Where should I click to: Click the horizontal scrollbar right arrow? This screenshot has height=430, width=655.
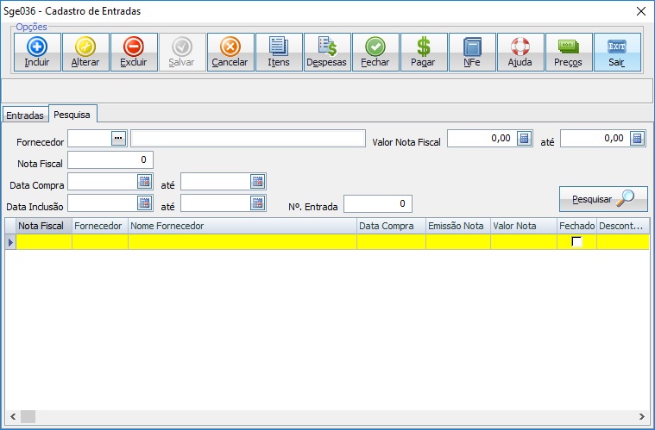(642, 416)
